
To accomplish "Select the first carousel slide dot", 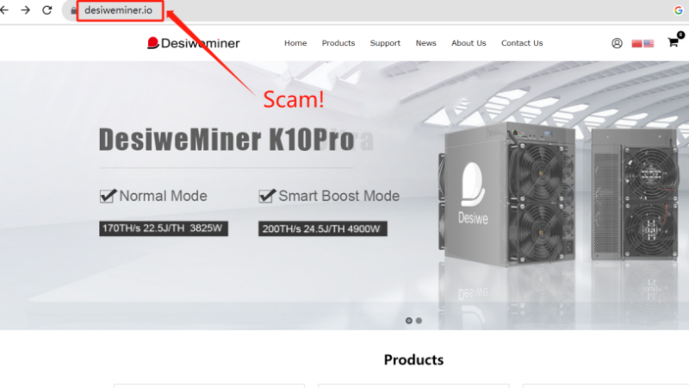I will [408, 321].
